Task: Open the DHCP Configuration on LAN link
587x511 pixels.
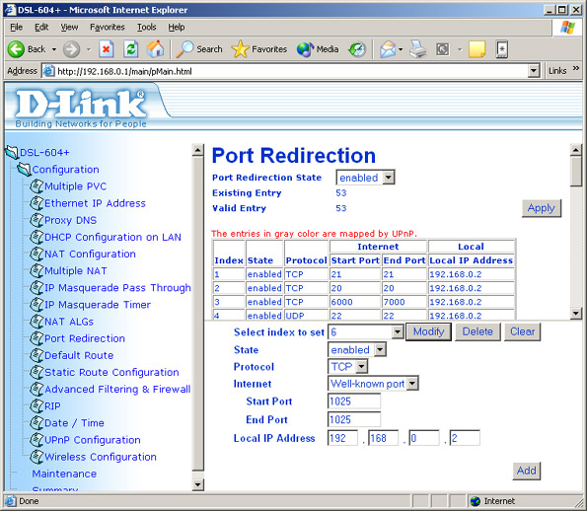Action: [x=112, y=237]
